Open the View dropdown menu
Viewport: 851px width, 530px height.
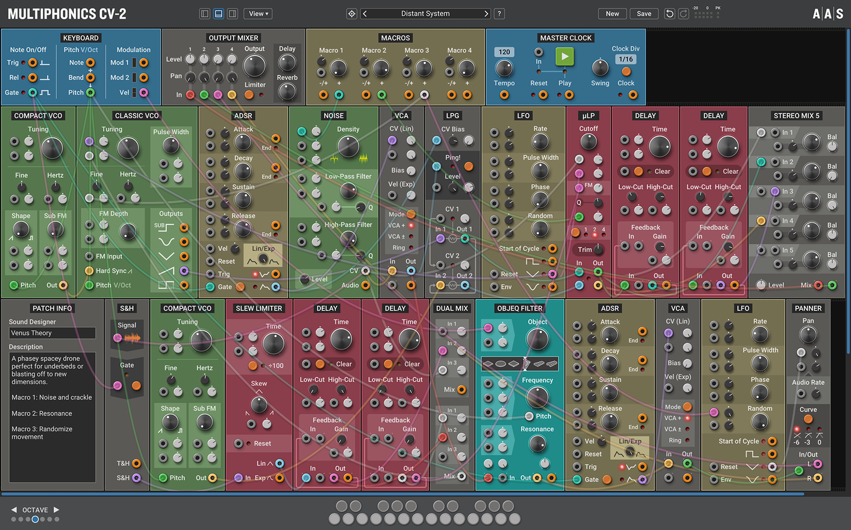[x=258, y=14]
